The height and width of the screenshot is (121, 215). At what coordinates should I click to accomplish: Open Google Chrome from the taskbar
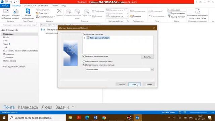pyautogui.click(x=104, y=118)
